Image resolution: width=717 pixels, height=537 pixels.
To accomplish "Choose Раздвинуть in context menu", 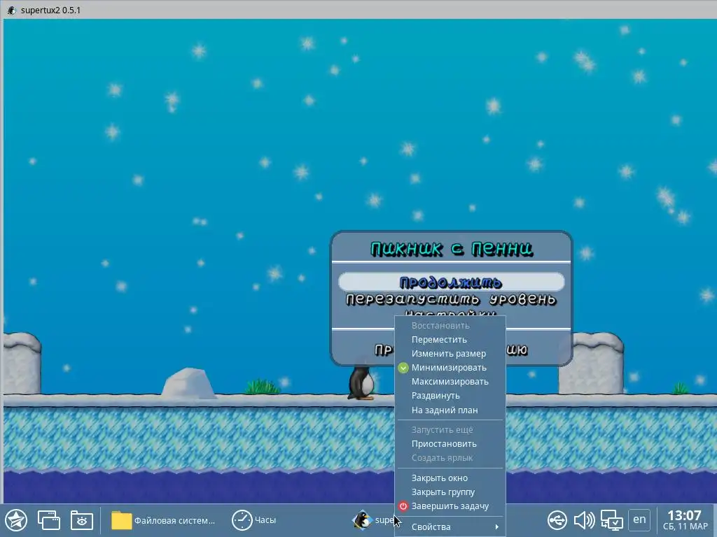I will pos(450,396).
